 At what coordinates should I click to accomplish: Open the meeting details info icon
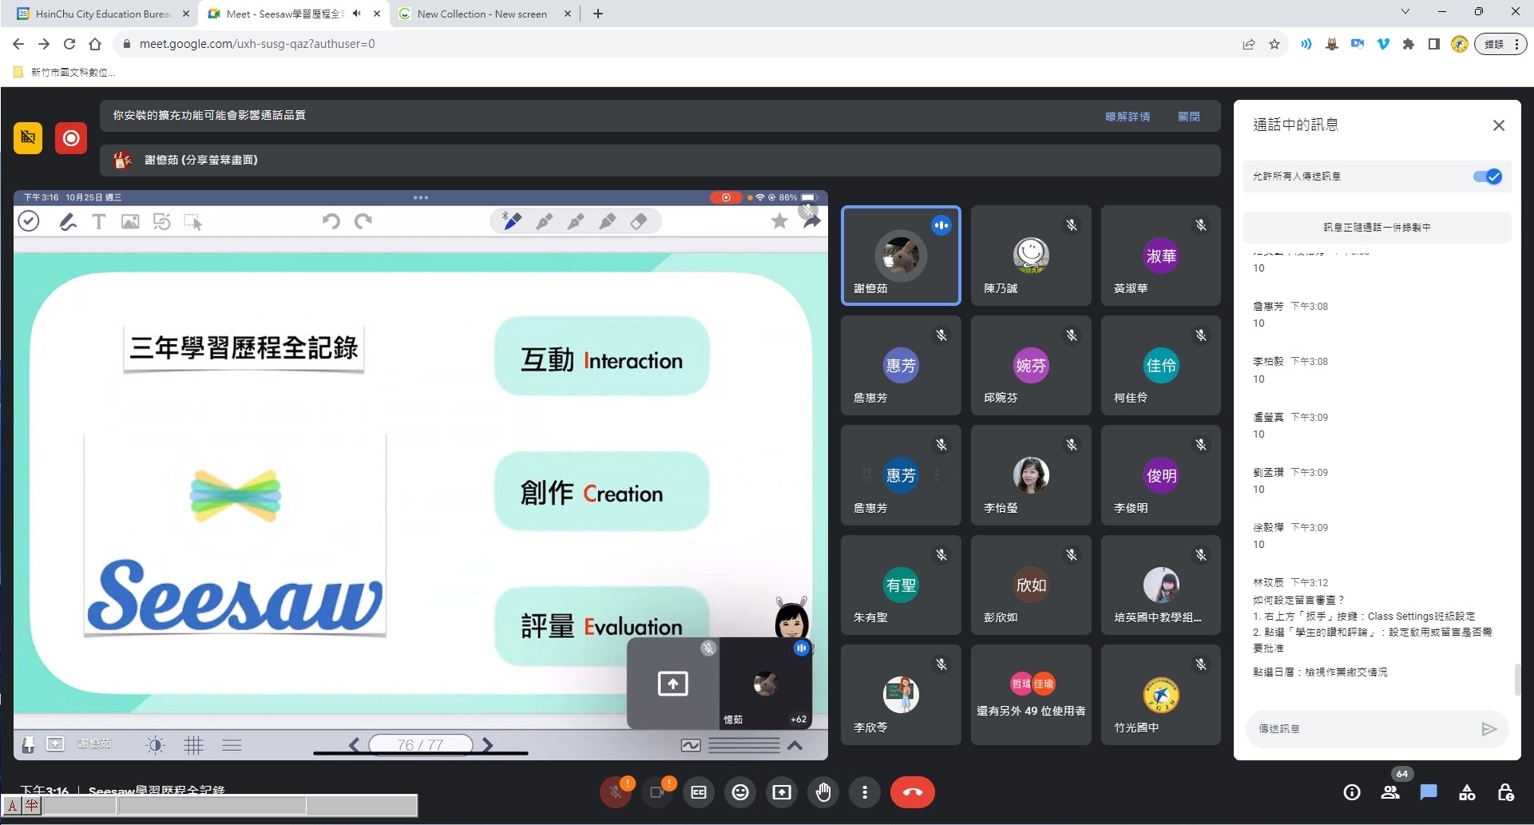click(x=1352, y=792)
